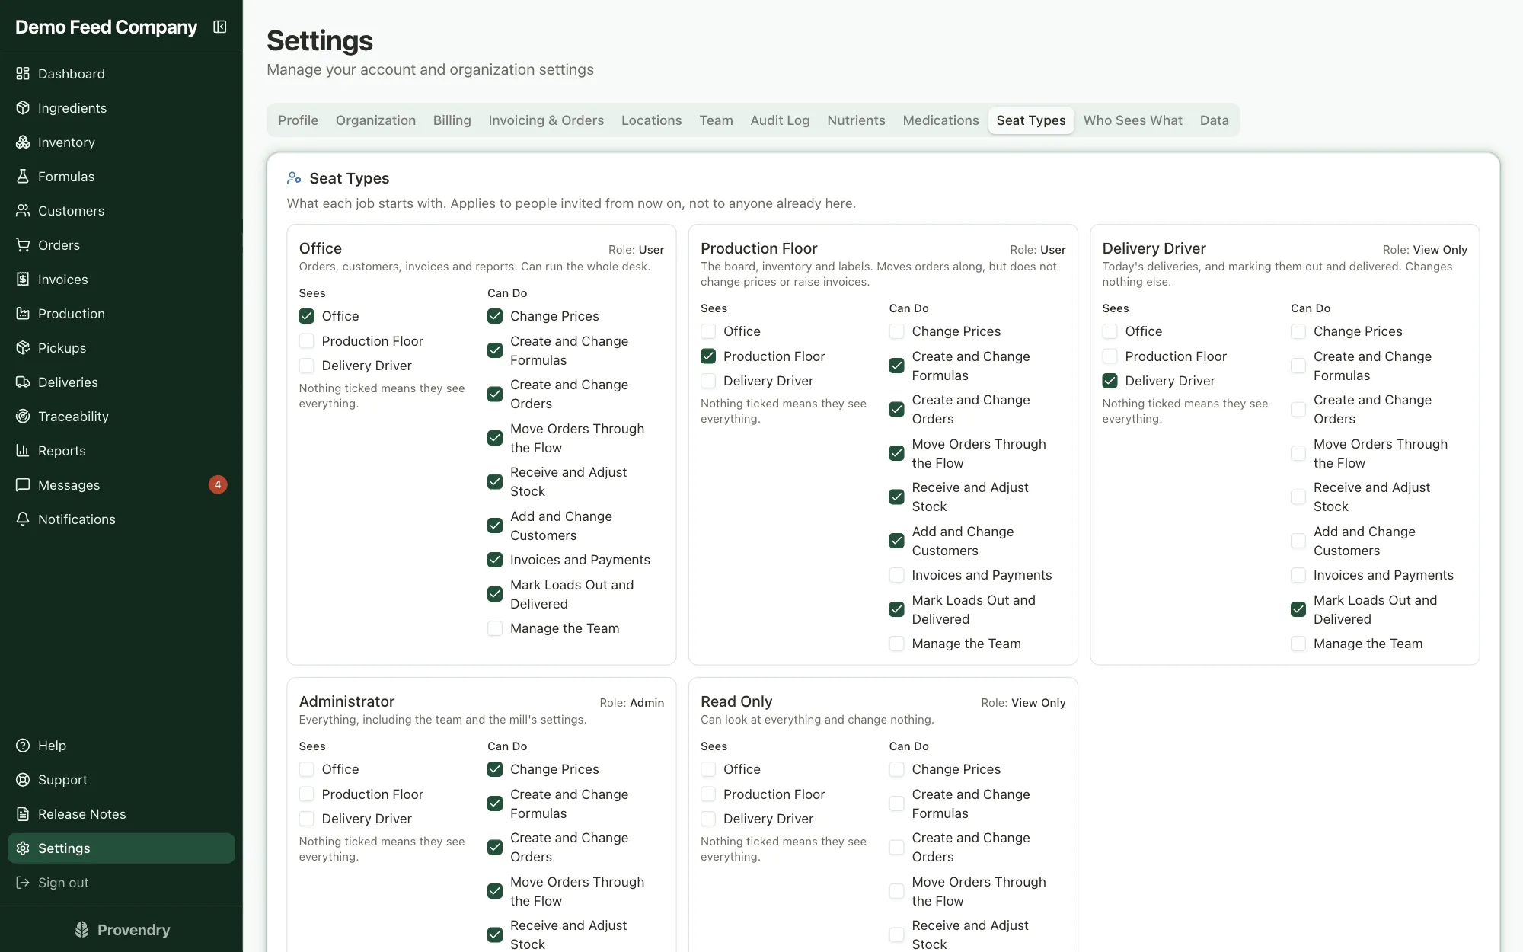Switch to the Data tab
The image size is (1523, 952).
pyautogui.click(x=1214, y=120)
